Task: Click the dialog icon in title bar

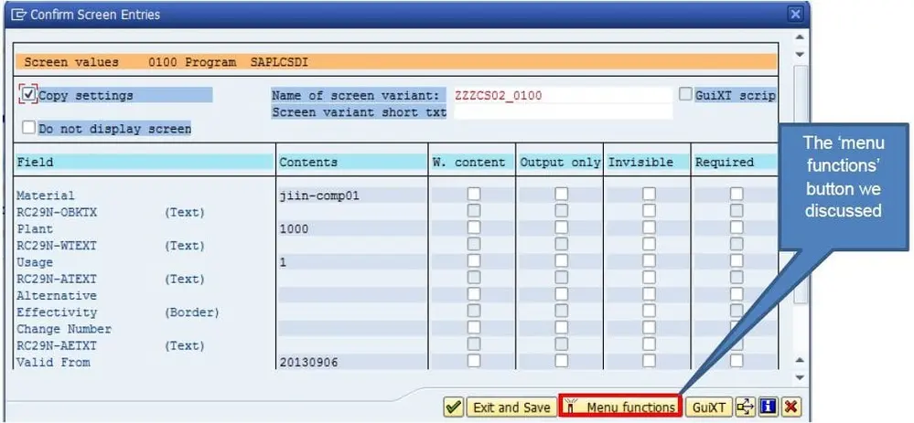Action: click(18, 15)
